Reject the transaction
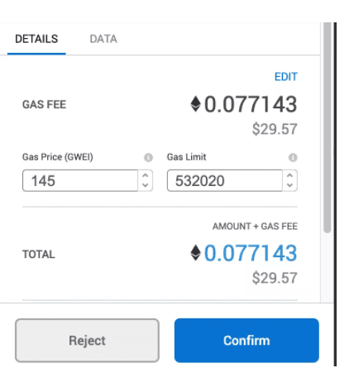The height and width of the screenshot is (368, 354). [87, 341]
